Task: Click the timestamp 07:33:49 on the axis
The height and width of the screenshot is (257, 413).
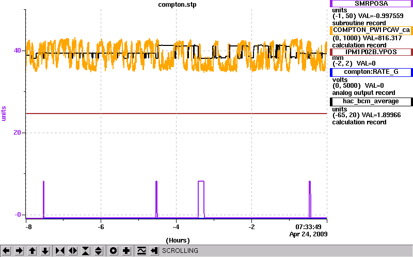Action: click(x=308, y=227)
